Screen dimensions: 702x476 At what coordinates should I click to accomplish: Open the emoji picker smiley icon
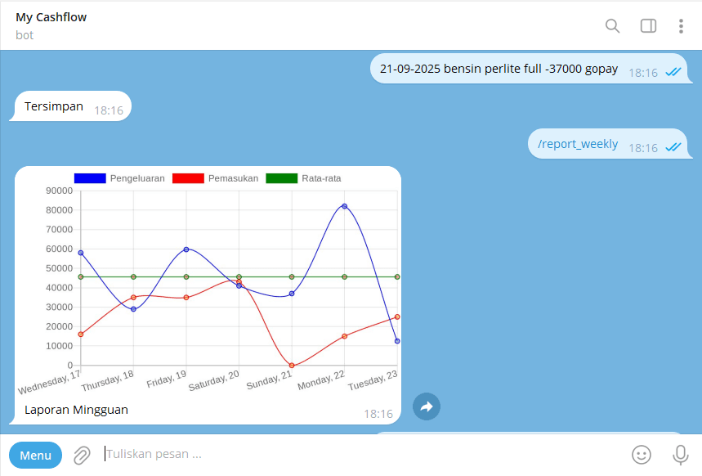click(x=642, y=455)
